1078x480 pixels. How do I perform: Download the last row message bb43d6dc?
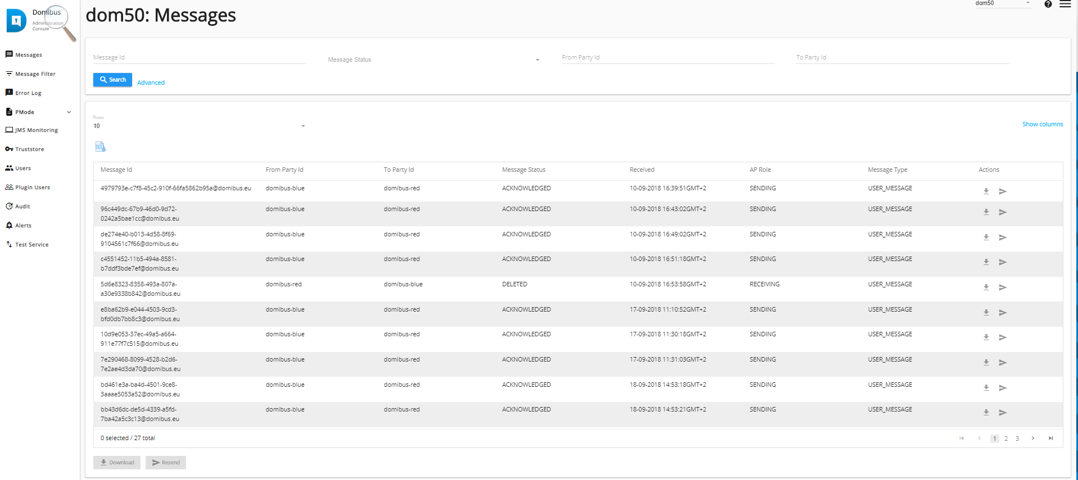coord(986,413)
